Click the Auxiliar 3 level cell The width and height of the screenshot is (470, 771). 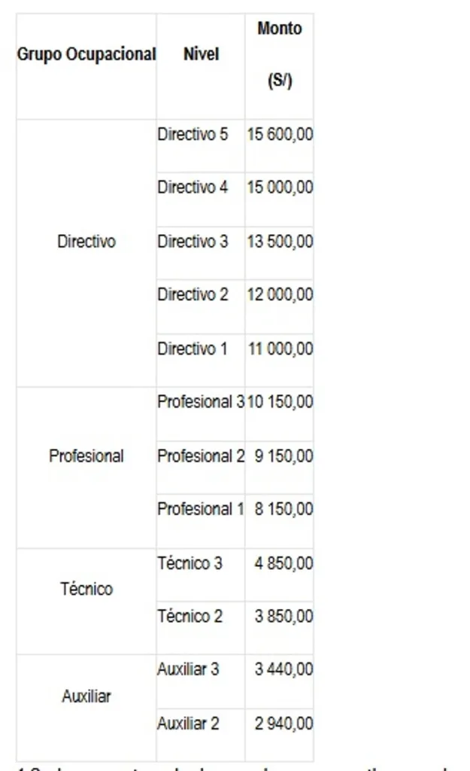coord(201,681)
